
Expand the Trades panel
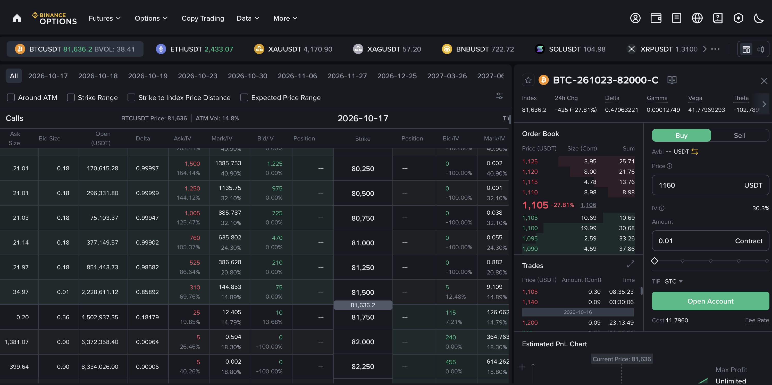[x=631, y=264]
